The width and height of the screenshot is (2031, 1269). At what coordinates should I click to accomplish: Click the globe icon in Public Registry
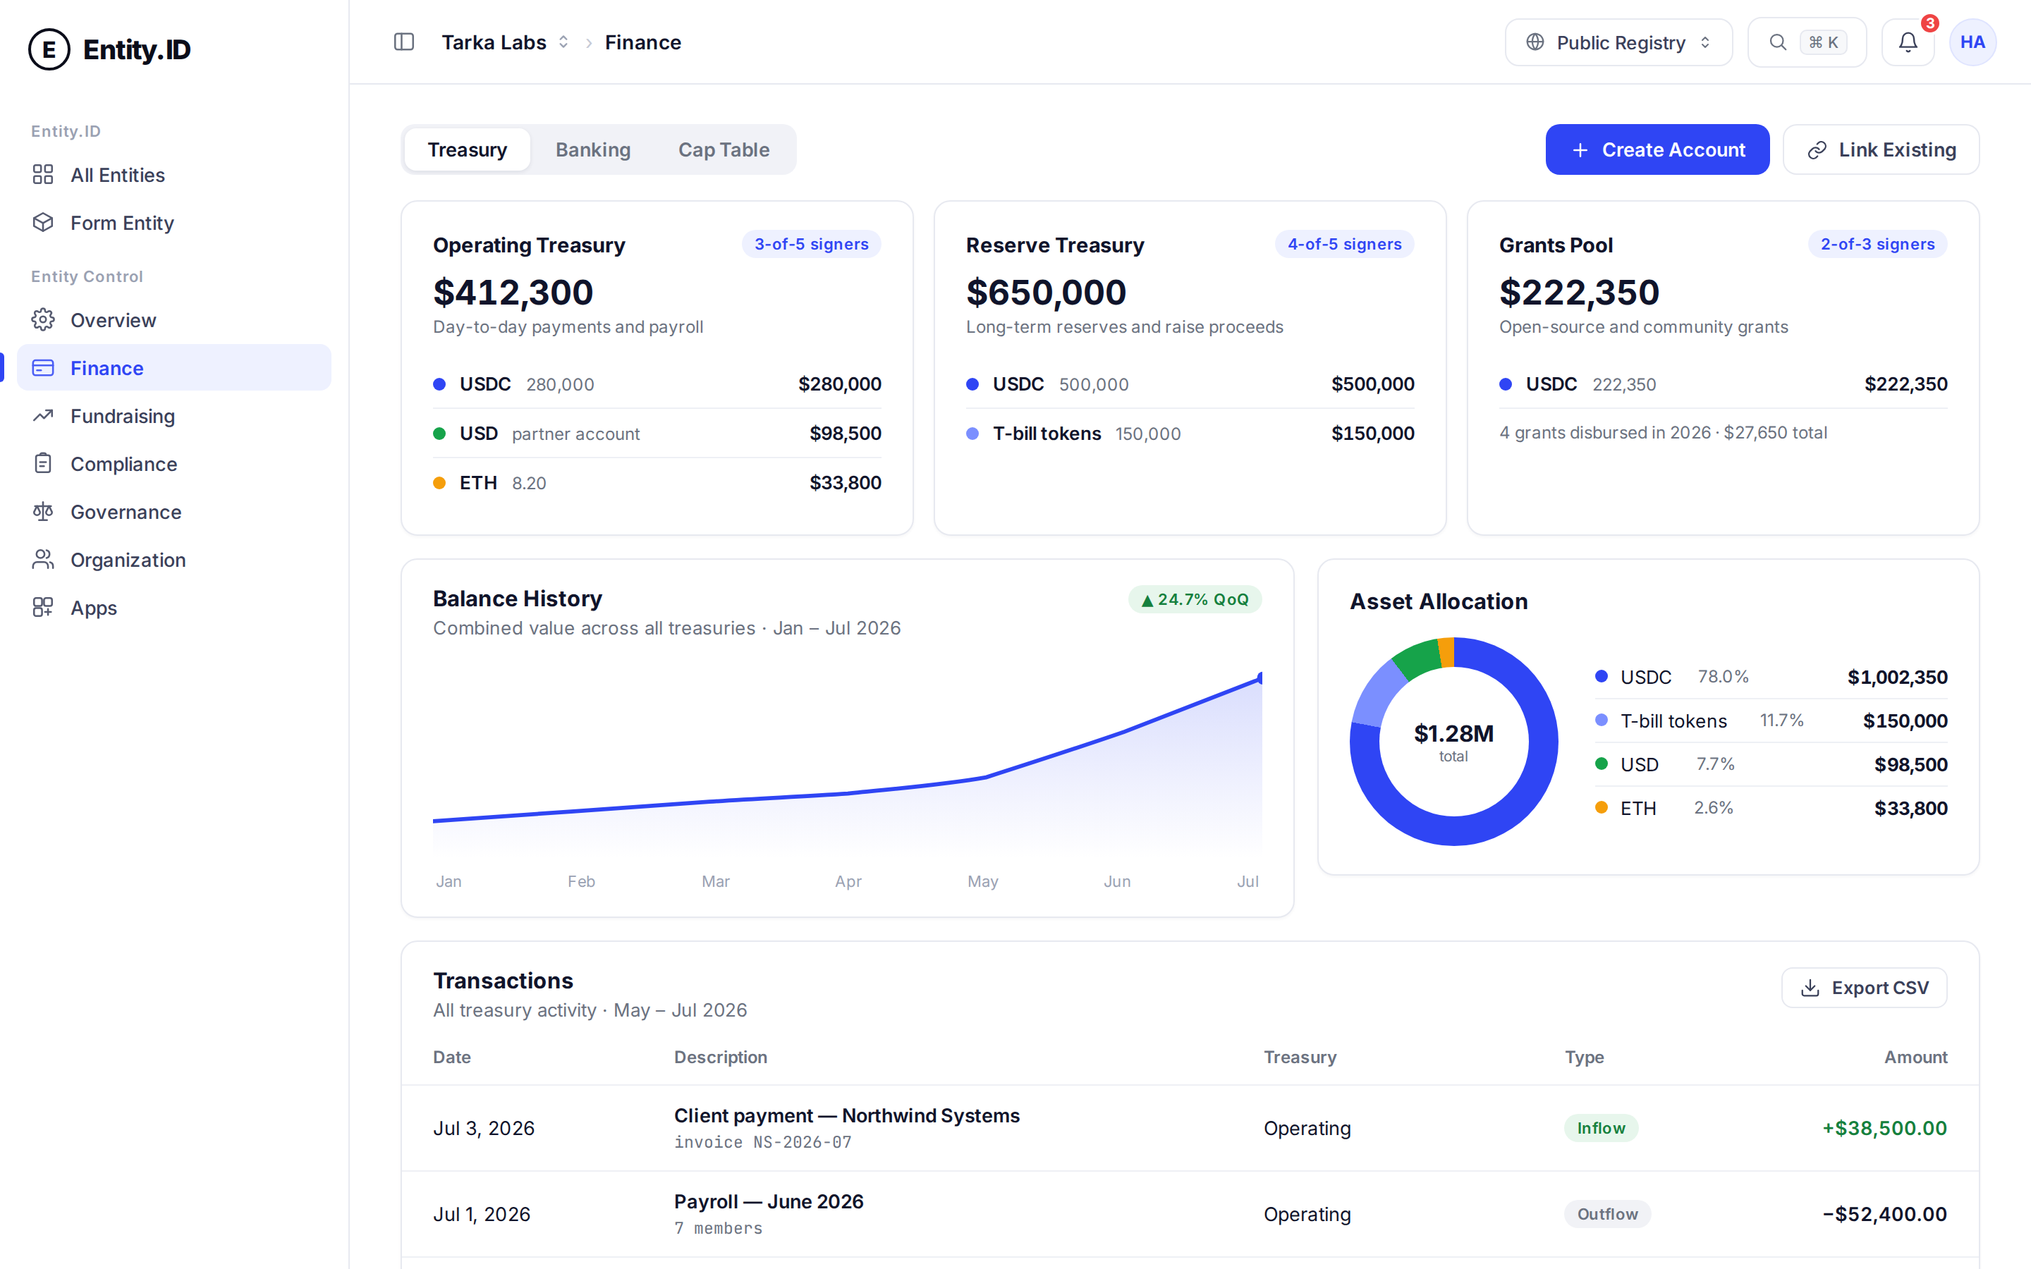click(1535, 42)
